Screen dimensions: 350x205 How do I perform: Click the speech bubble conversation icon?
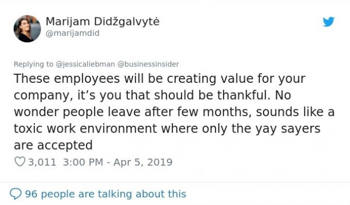pos(15,194)
